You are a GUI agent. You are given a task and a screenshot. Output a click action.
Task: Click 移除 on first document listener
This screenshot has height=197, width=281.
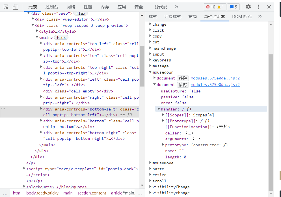pos(183,78)
